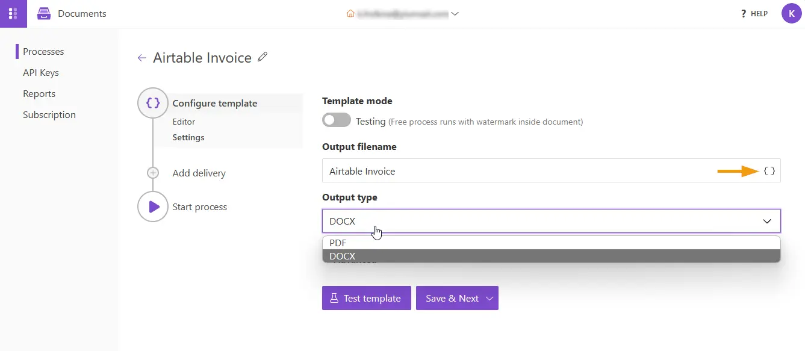
Task: Click the pencil icon to rename process
Action: (x=262, y=57)
